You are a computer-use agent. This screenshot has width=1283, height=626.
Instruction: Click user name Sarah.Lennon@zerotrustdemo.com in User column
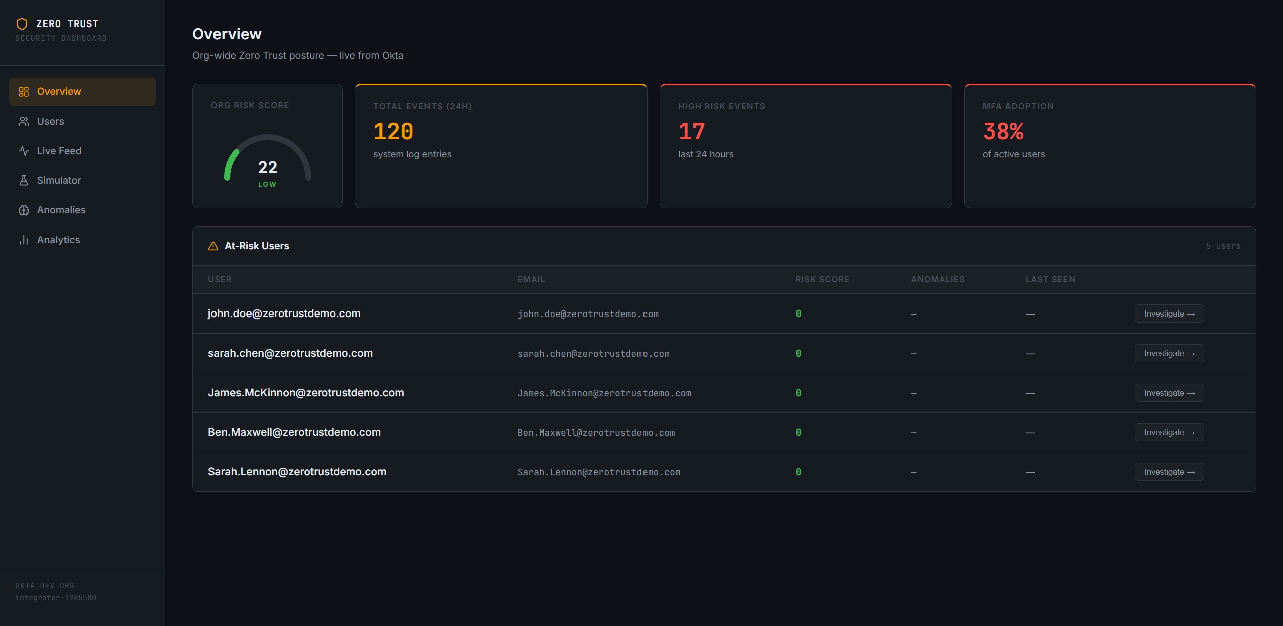coord(297,472)
